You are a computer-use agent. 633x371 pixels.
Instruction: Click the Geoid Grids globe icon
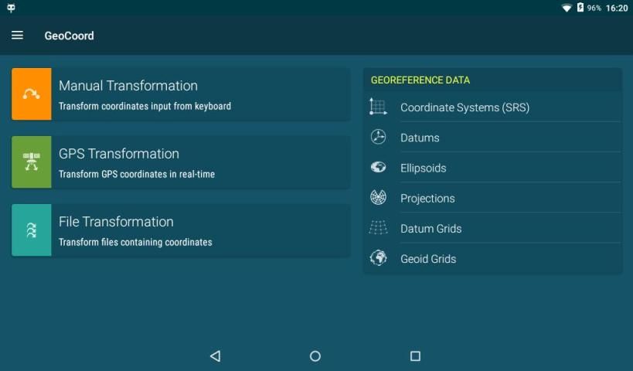coord(378,258)
